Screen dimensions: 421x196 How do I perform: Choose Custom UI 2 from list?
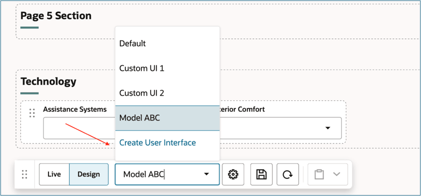pyautogui.click(x=167, y=93)
